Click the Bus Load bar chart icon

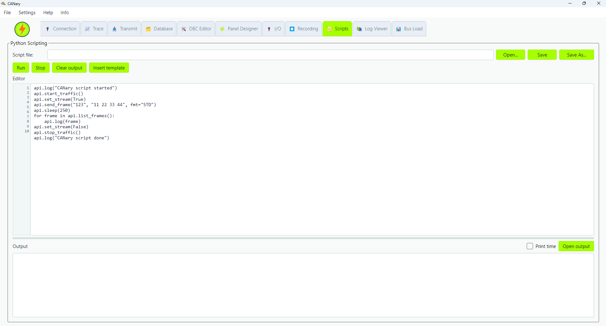[399, 29]
